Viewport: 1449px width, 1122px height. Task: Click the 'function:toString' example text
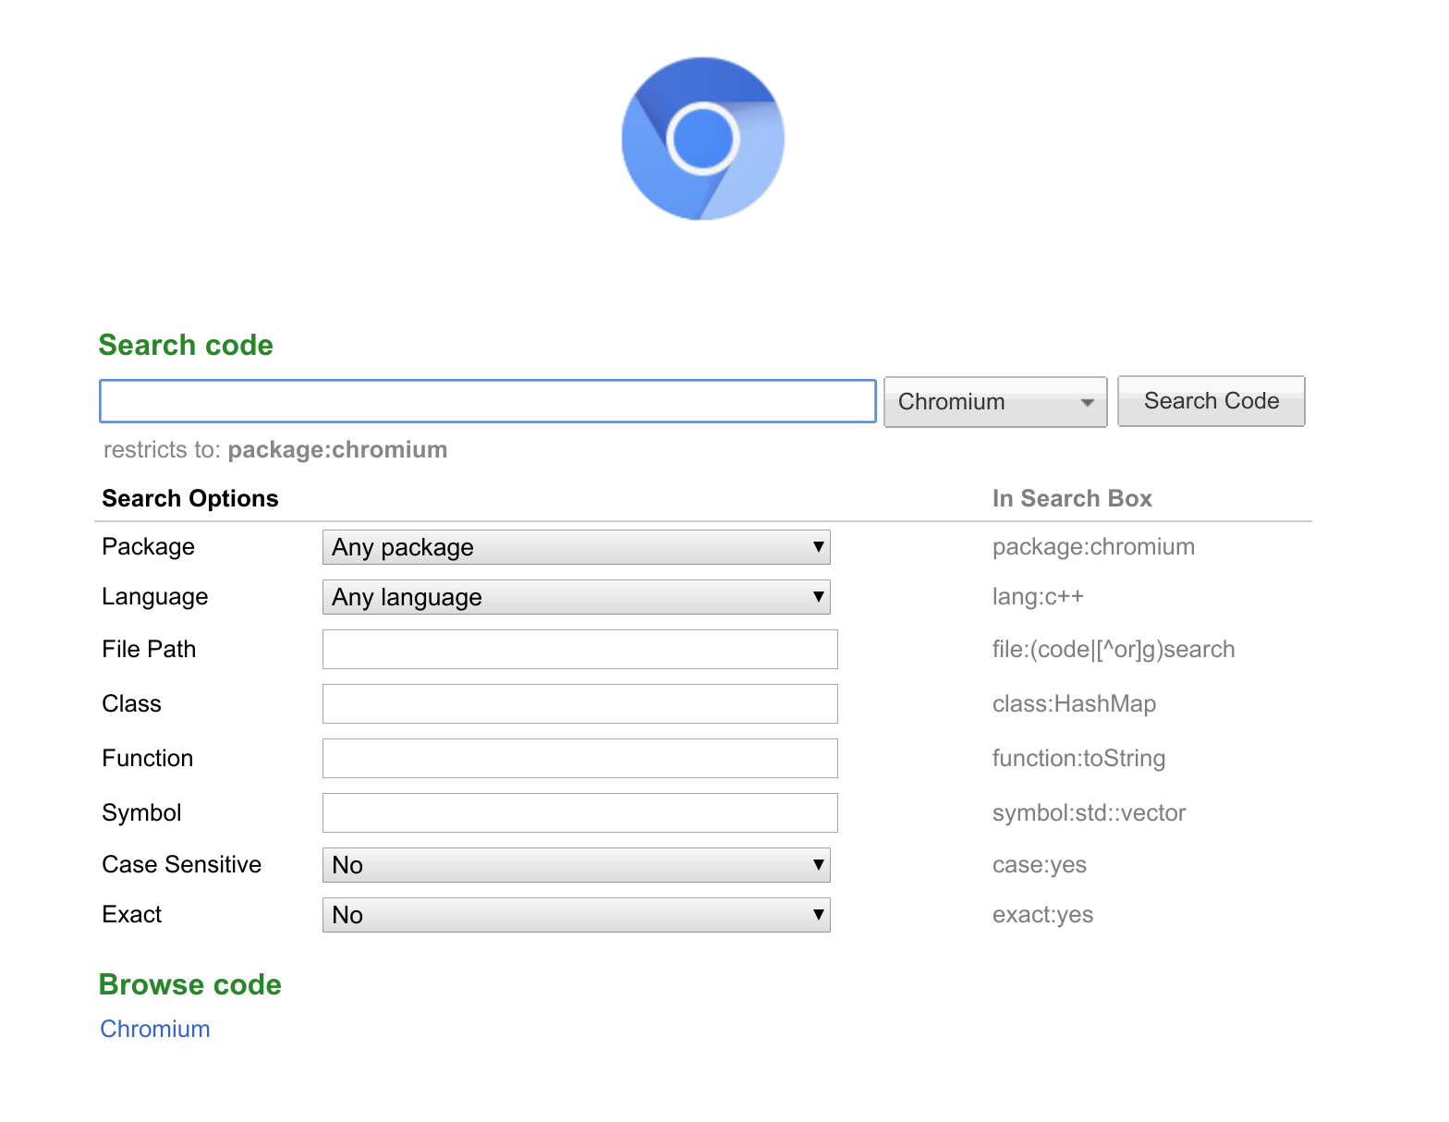1078,759
